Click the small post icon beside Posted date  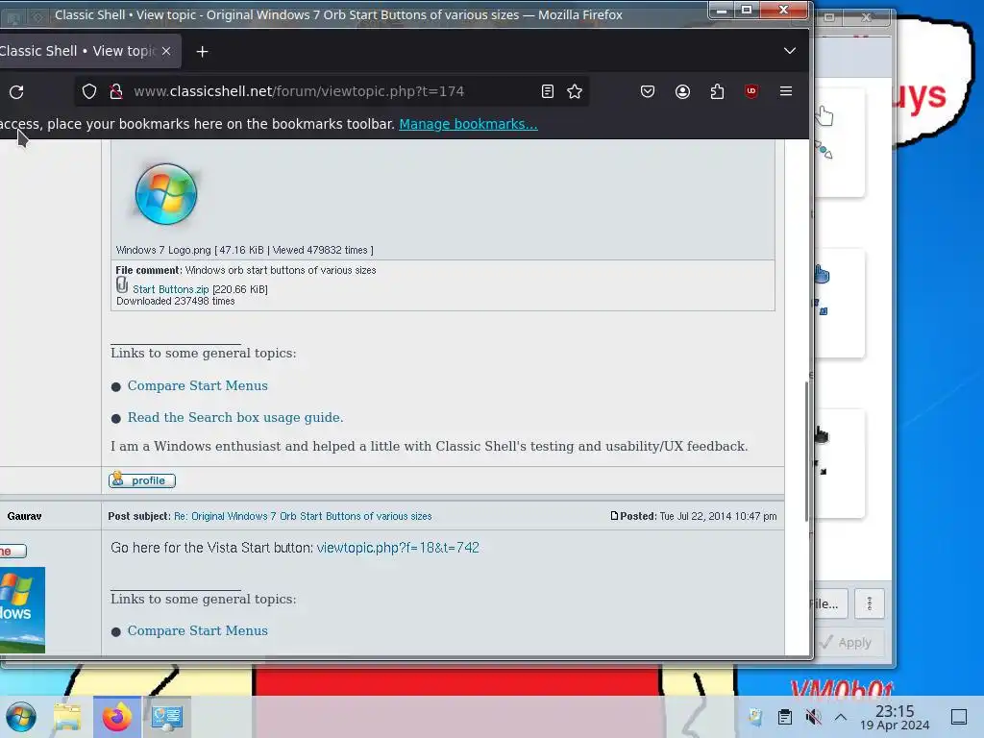[614, 516]
